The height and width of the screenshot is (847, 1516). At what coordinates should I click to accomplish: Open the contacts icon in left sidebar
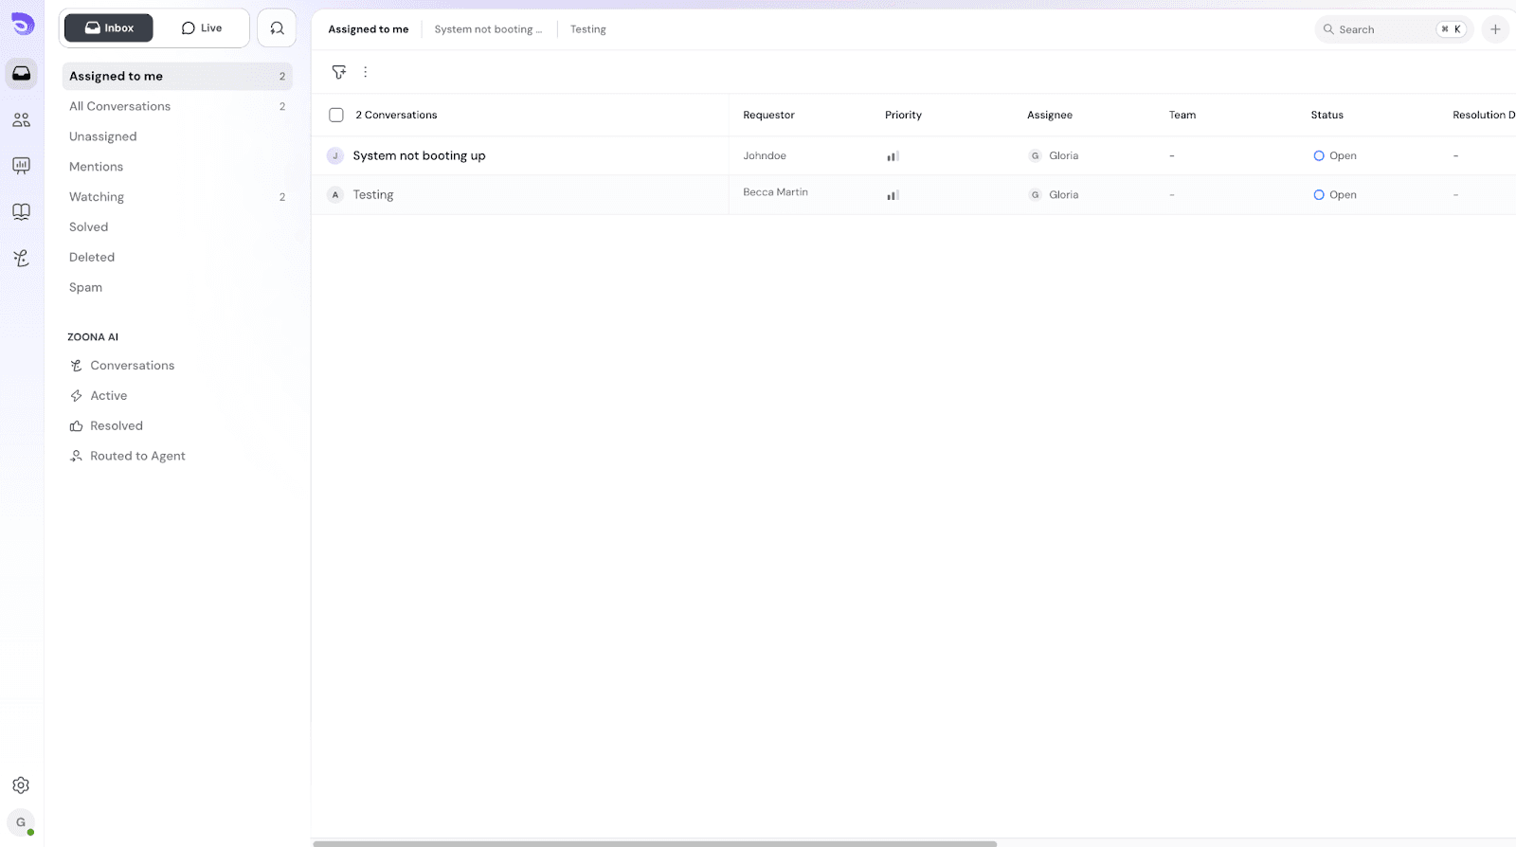pyautogui.click(x=21, y=120)
